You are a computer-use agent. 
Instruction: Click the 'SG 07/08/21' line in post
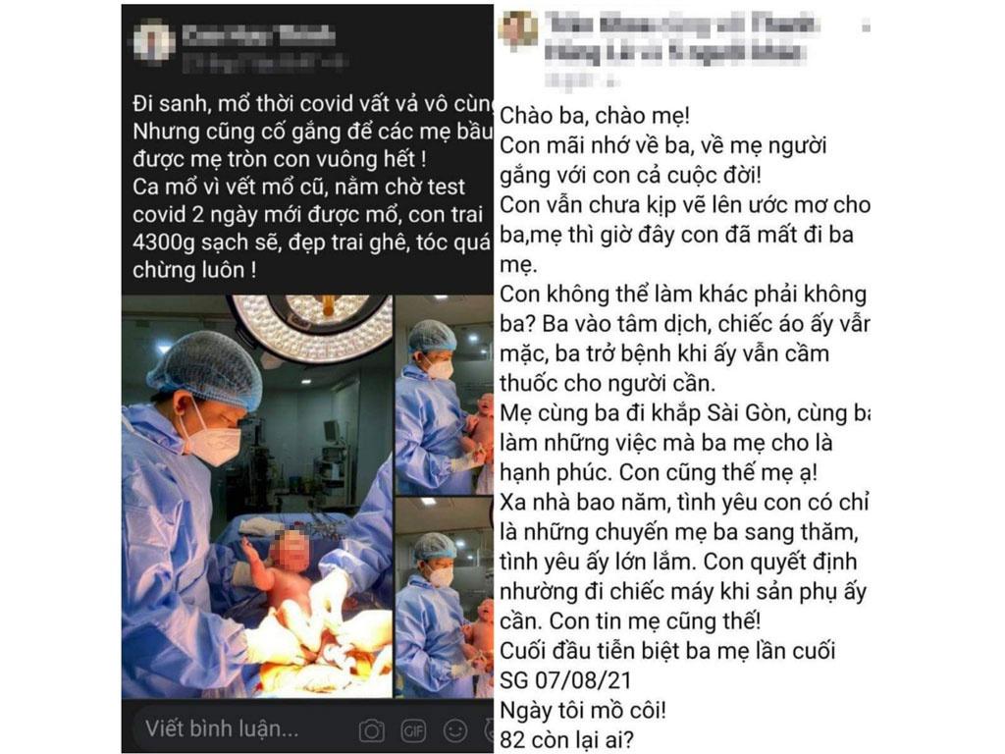point(565,680)
